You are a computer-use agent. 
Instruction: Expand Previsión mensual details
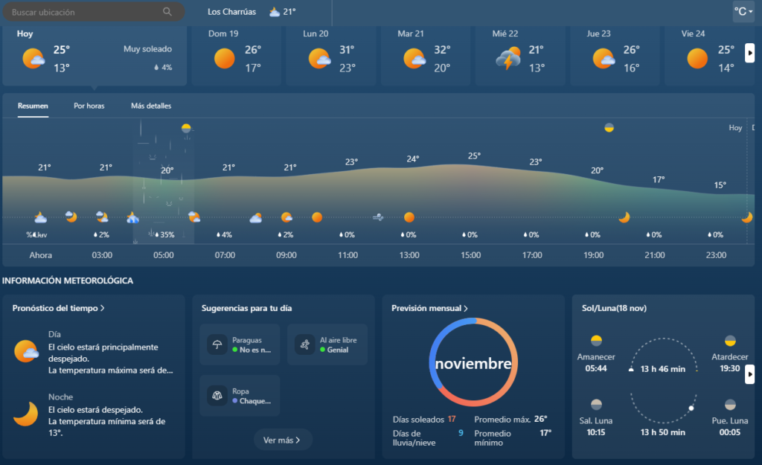(430, 308)
